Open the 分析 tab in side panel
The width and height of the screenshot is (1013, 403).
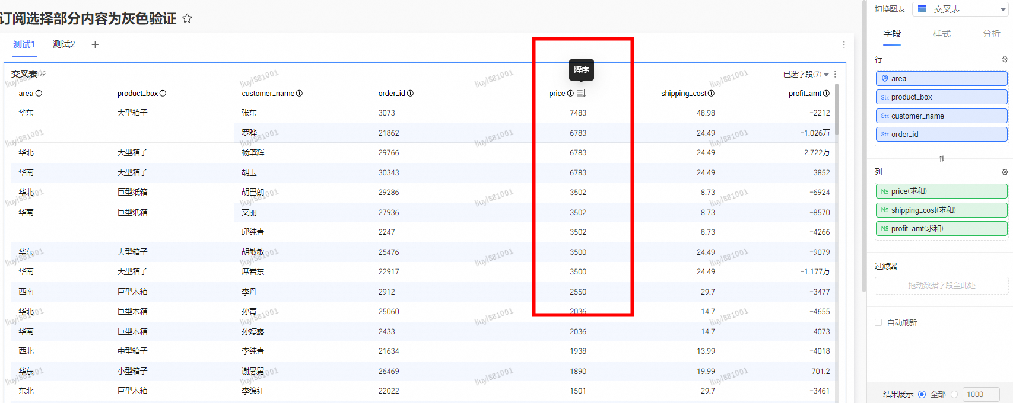point(990,34)
